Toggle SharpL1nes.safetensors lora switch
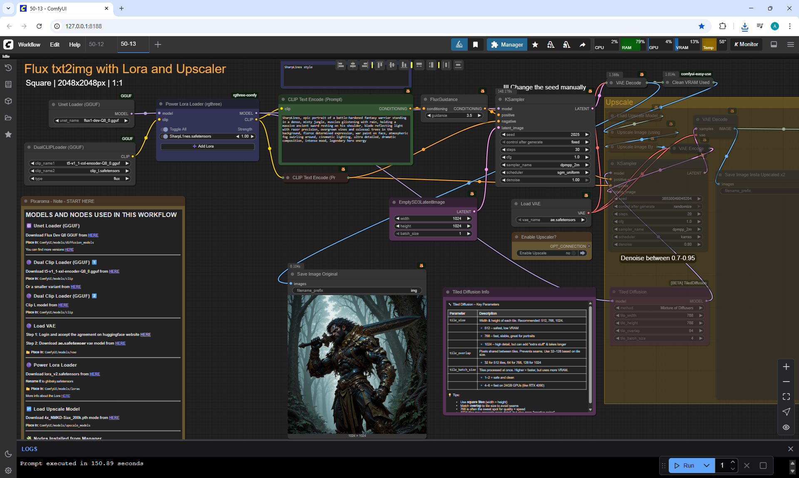The width and height of the screenshot is (799, 478). tap(165, 136)
